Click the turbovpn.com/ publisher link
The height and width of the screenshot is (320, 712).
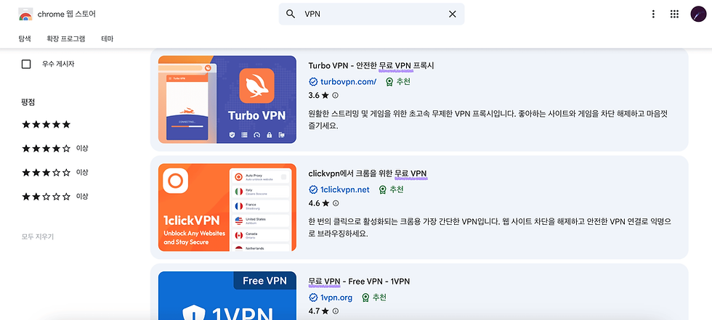point(348,82)
